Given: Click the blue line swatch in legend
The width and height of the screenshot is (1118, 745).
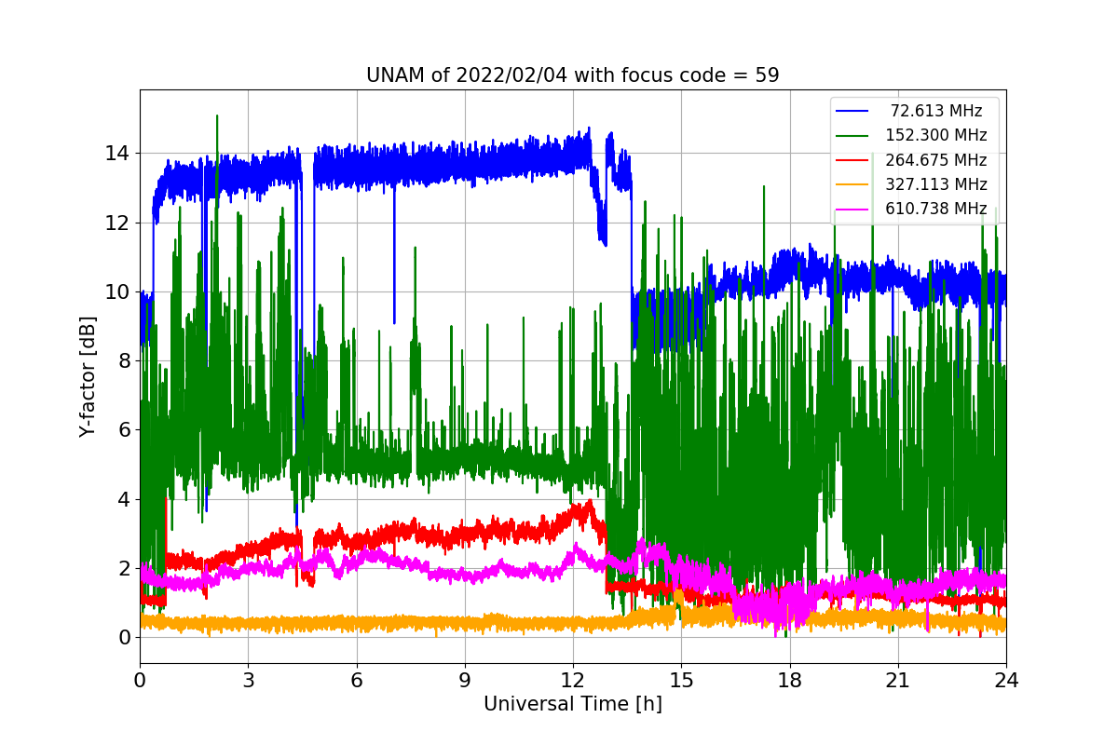Looking at the screenshot, I should 853,111.
